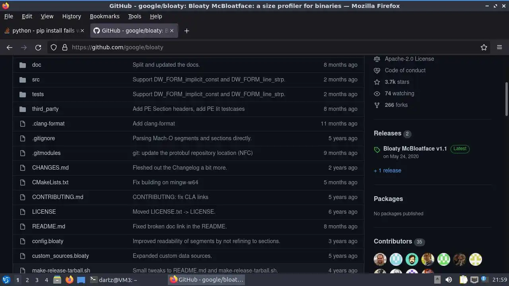Close the python pip install tab
The height and width of the screenshot is (286, 509).
[82, 31]
